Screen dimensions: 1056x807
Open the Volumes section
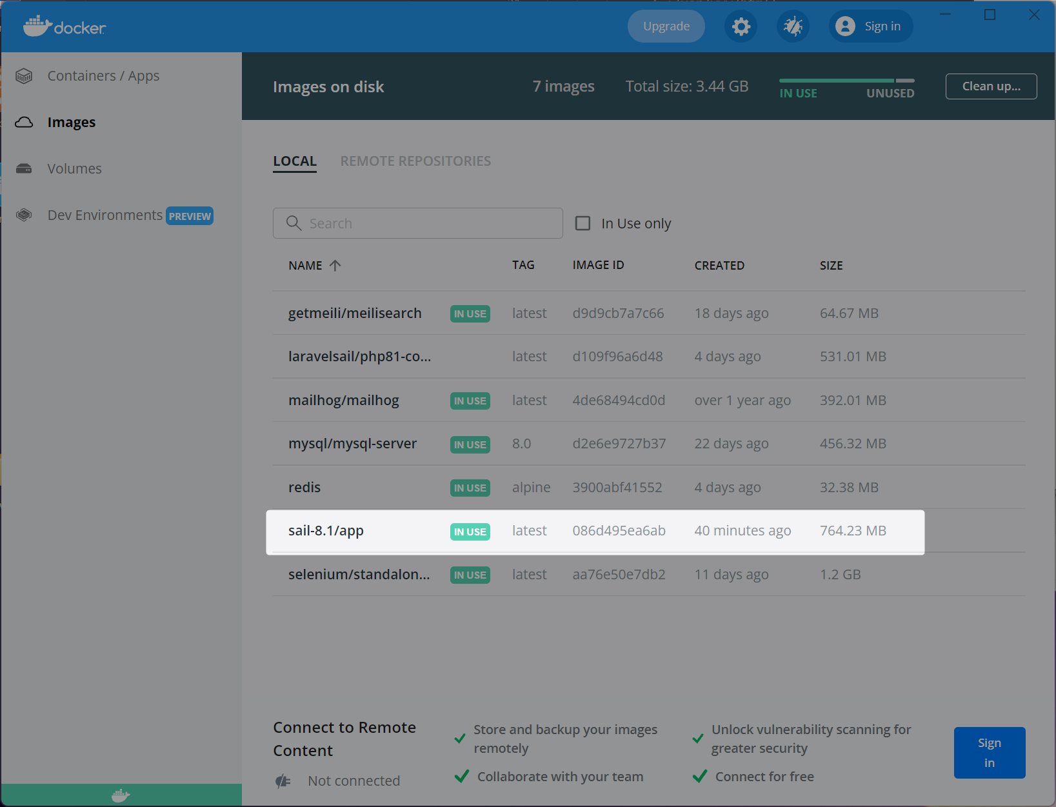point(75,169)
